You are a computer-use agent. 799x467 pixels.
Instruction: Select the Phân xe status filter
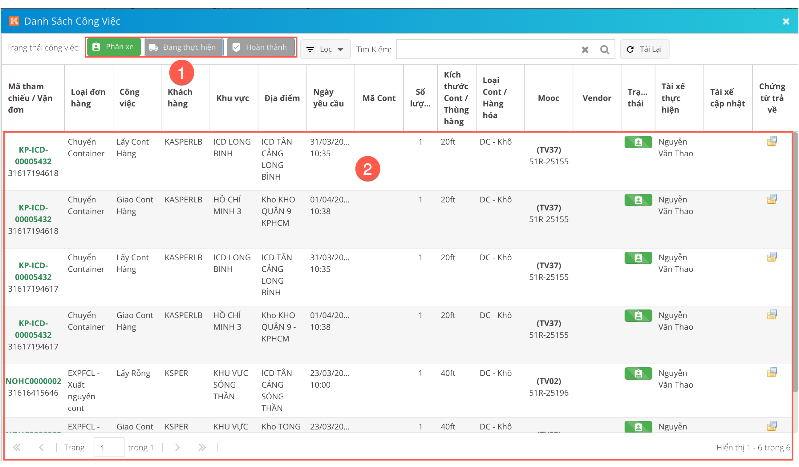tap(114, 47)
